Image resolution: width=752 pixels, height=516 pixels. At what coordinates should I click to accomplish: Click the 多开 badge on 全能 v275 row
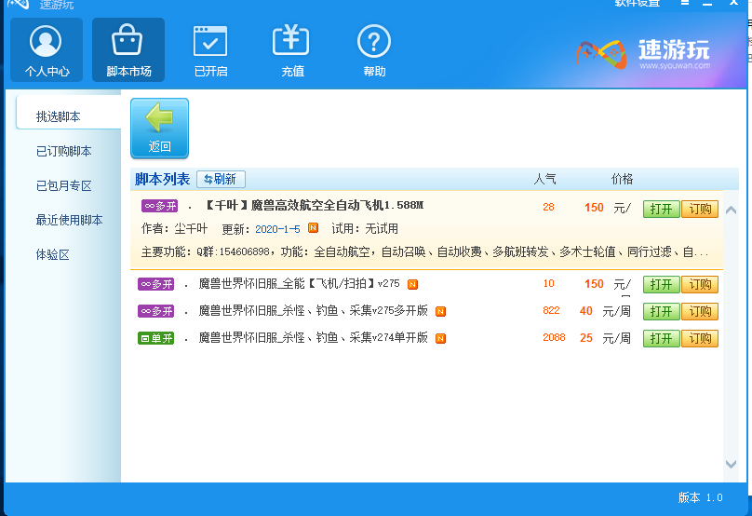155,284
